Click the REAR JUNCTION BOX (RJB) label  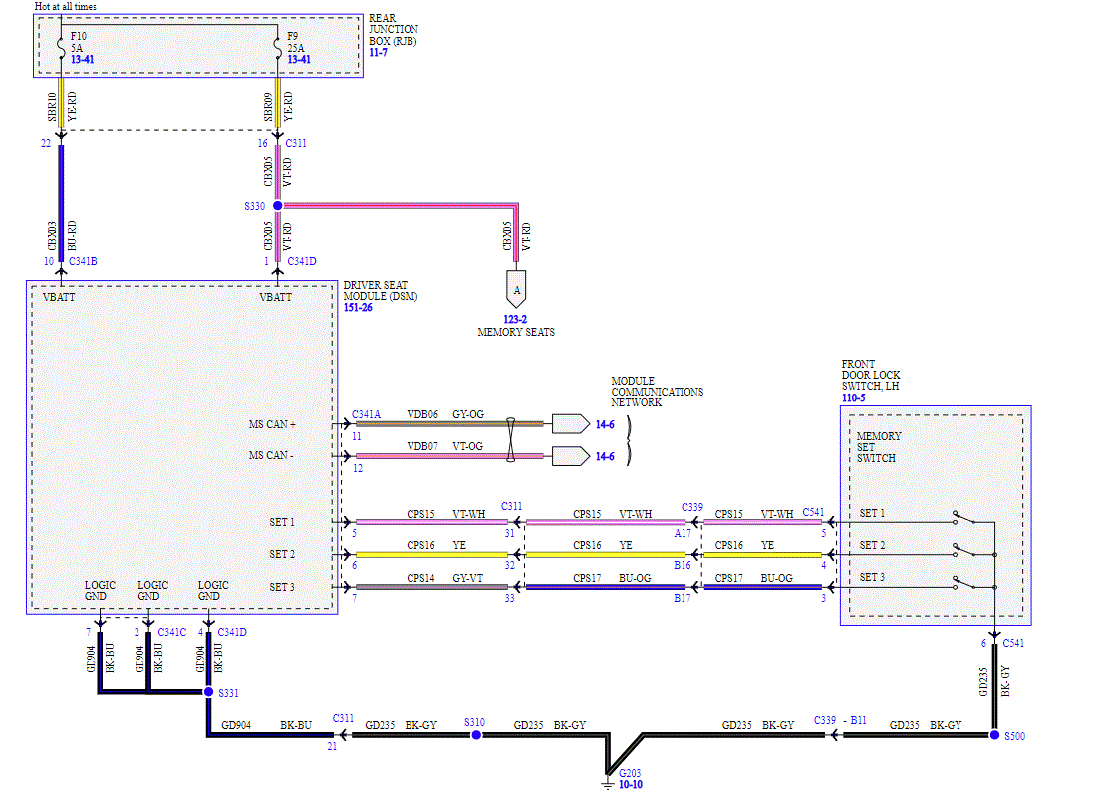(394, 29)
